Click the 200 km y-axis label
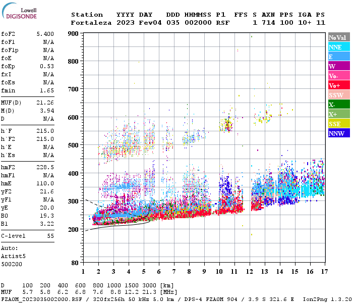 pos(73,229)
